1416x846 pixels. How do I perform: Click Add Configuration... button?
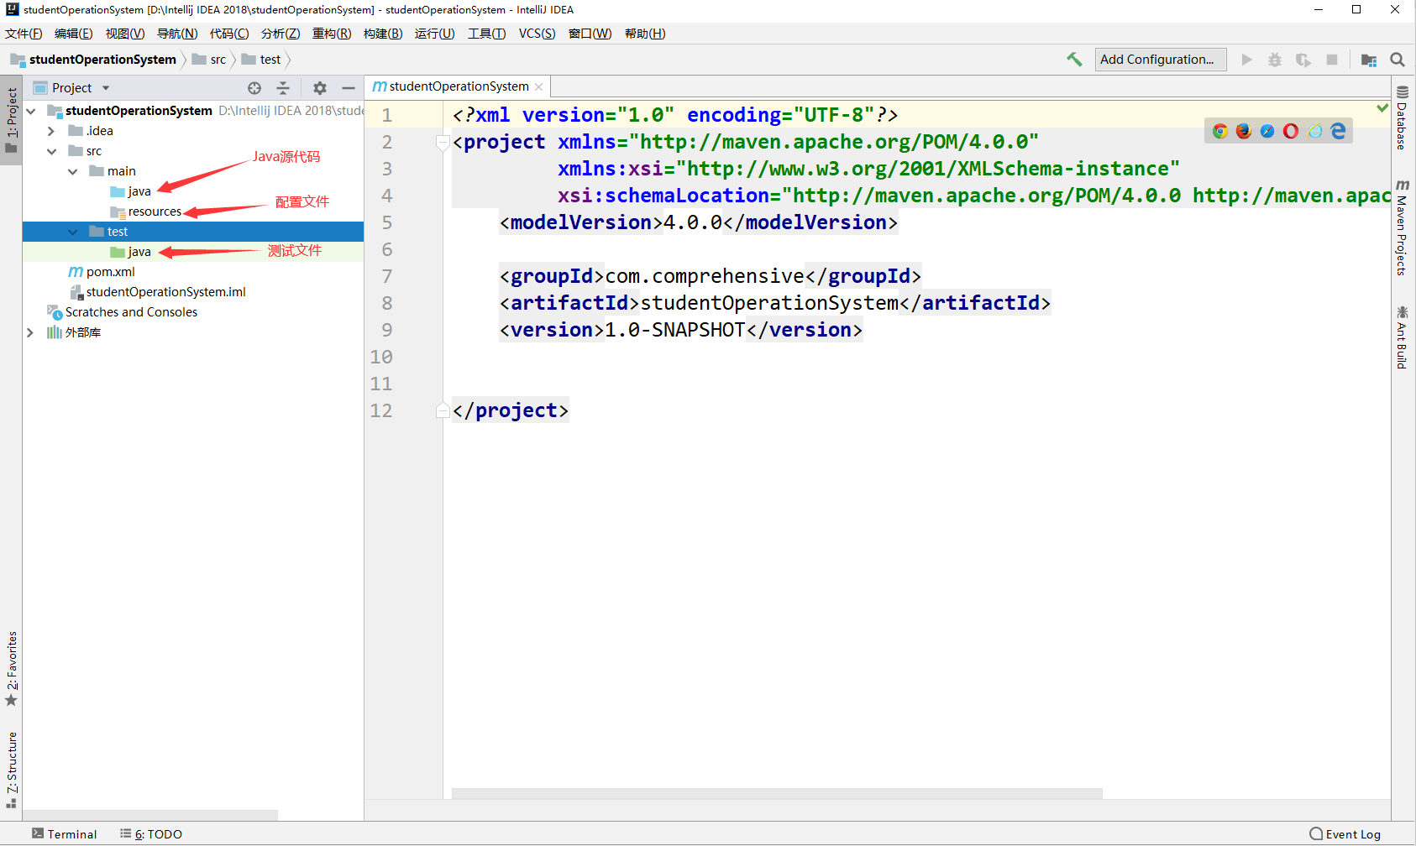point(1161,60)
